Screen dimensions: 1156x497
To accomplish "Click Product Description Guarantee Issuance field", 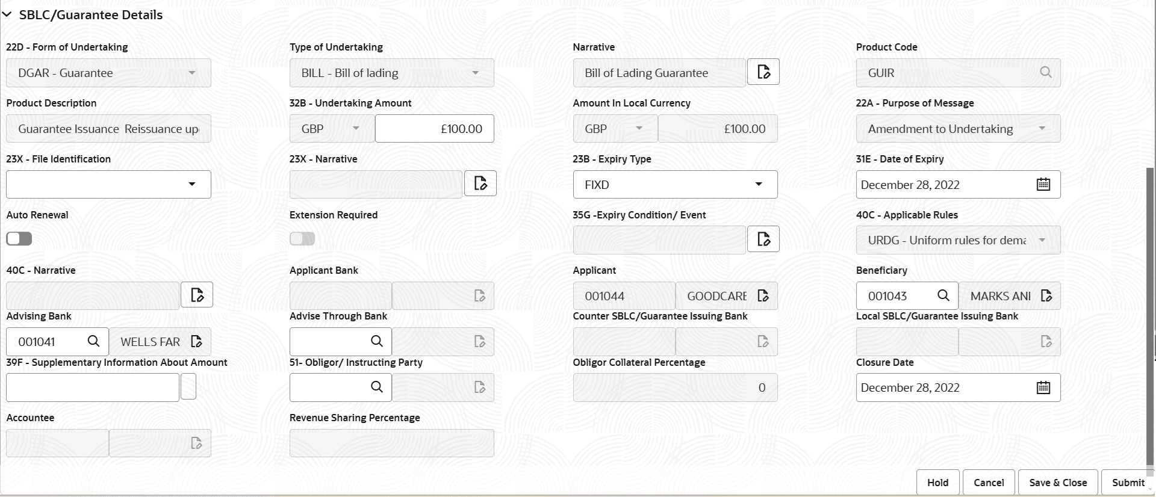I will (x=108, y=129).
